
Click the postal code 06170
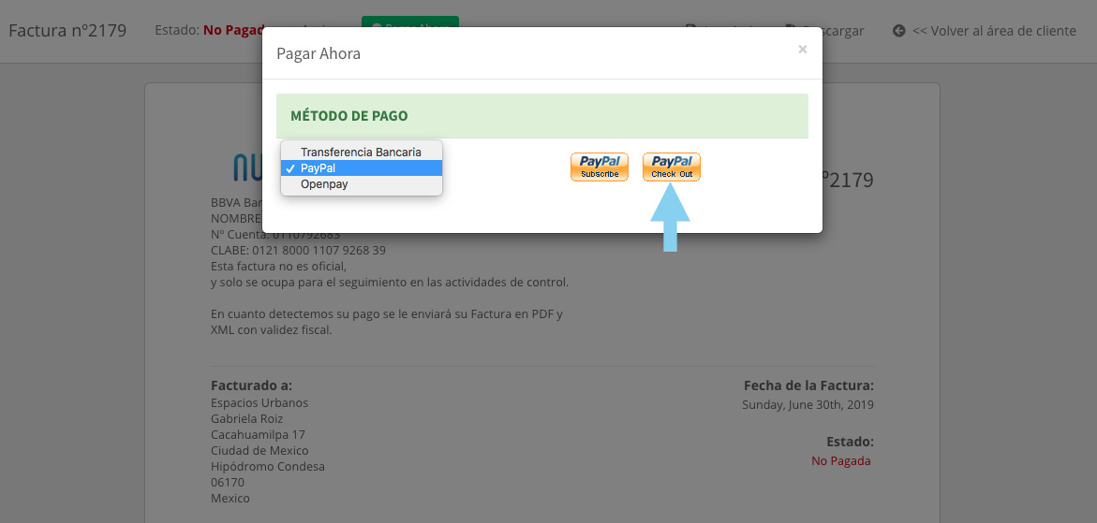228,483
